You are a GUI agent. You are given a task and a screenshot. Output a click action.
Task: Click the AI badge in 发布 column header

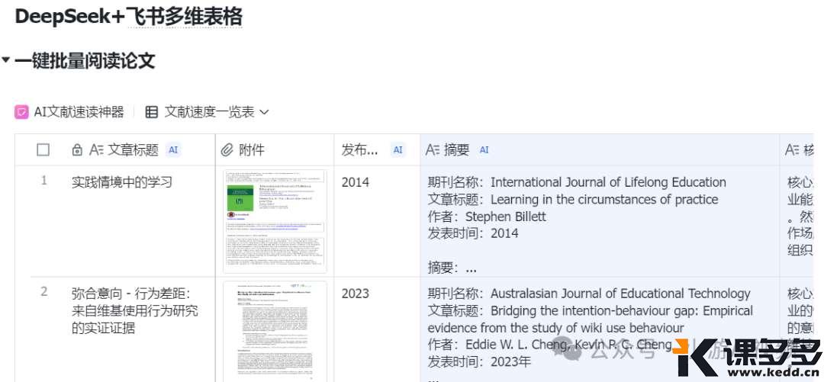(398, 149)
